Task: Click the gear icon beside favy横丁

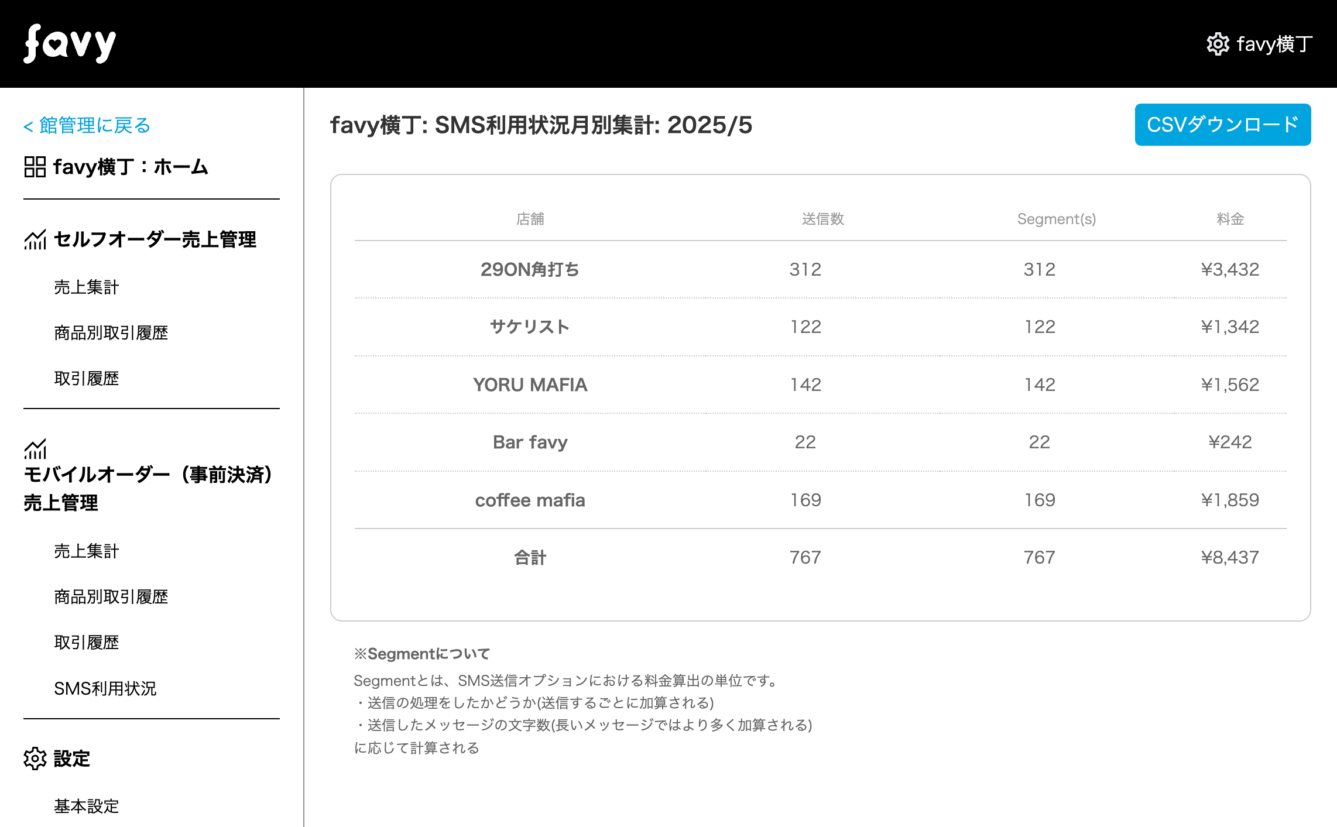Action: (x=1218, y=44)
